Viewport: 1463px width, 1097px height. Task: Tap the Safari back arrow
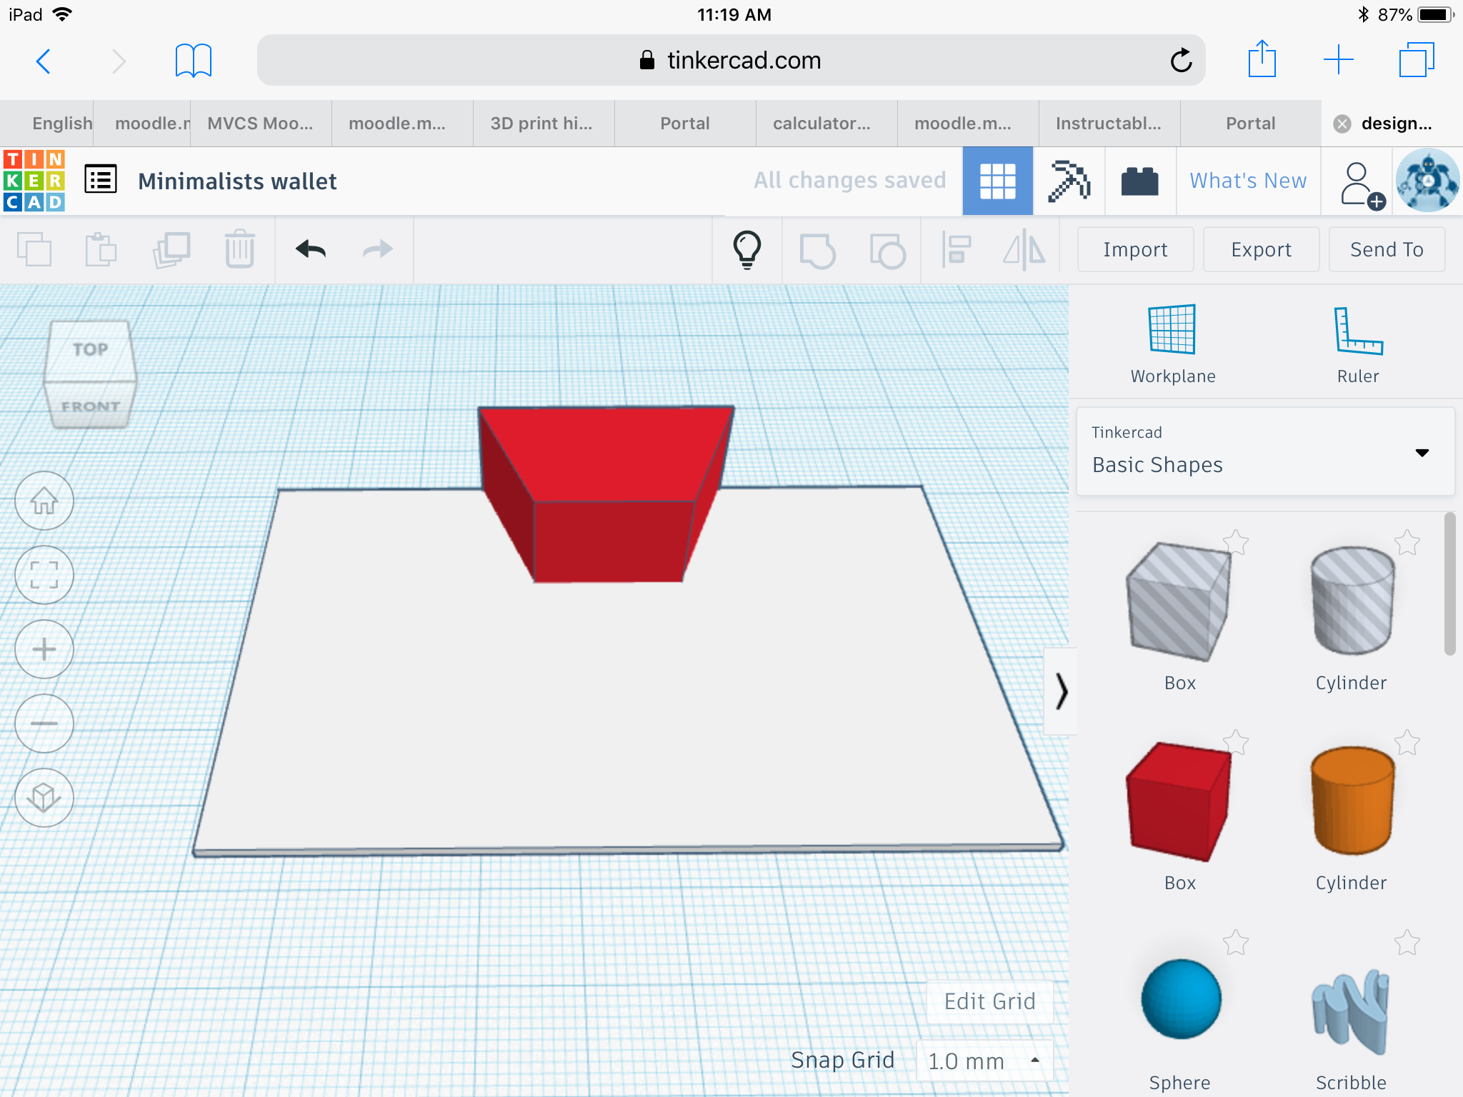[44, 61]
